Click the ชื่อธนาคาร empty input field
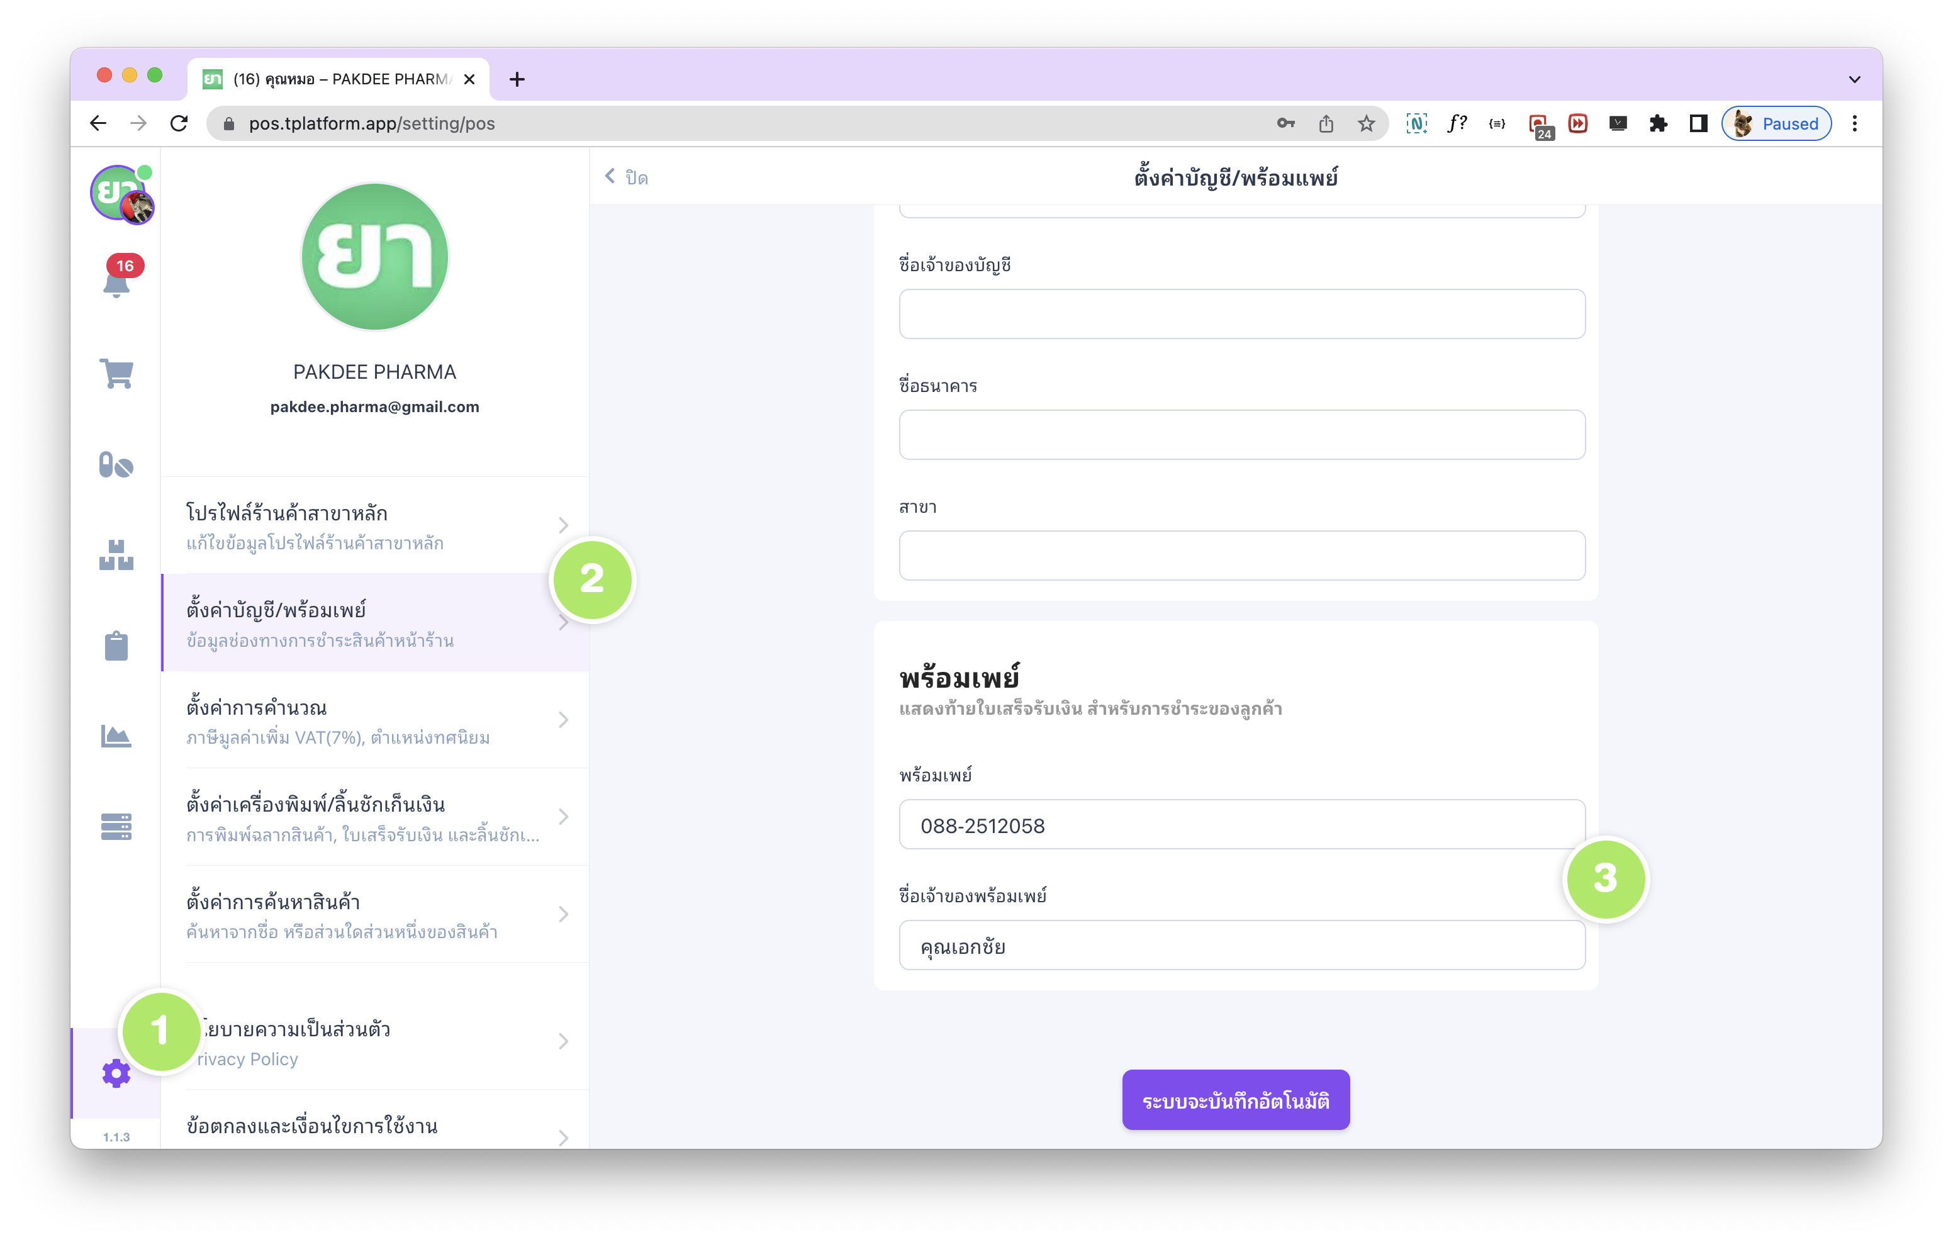Image resolution: width=1953 pixels, height=1242 pixels. pyautogui.click(x=1242, y=435)
